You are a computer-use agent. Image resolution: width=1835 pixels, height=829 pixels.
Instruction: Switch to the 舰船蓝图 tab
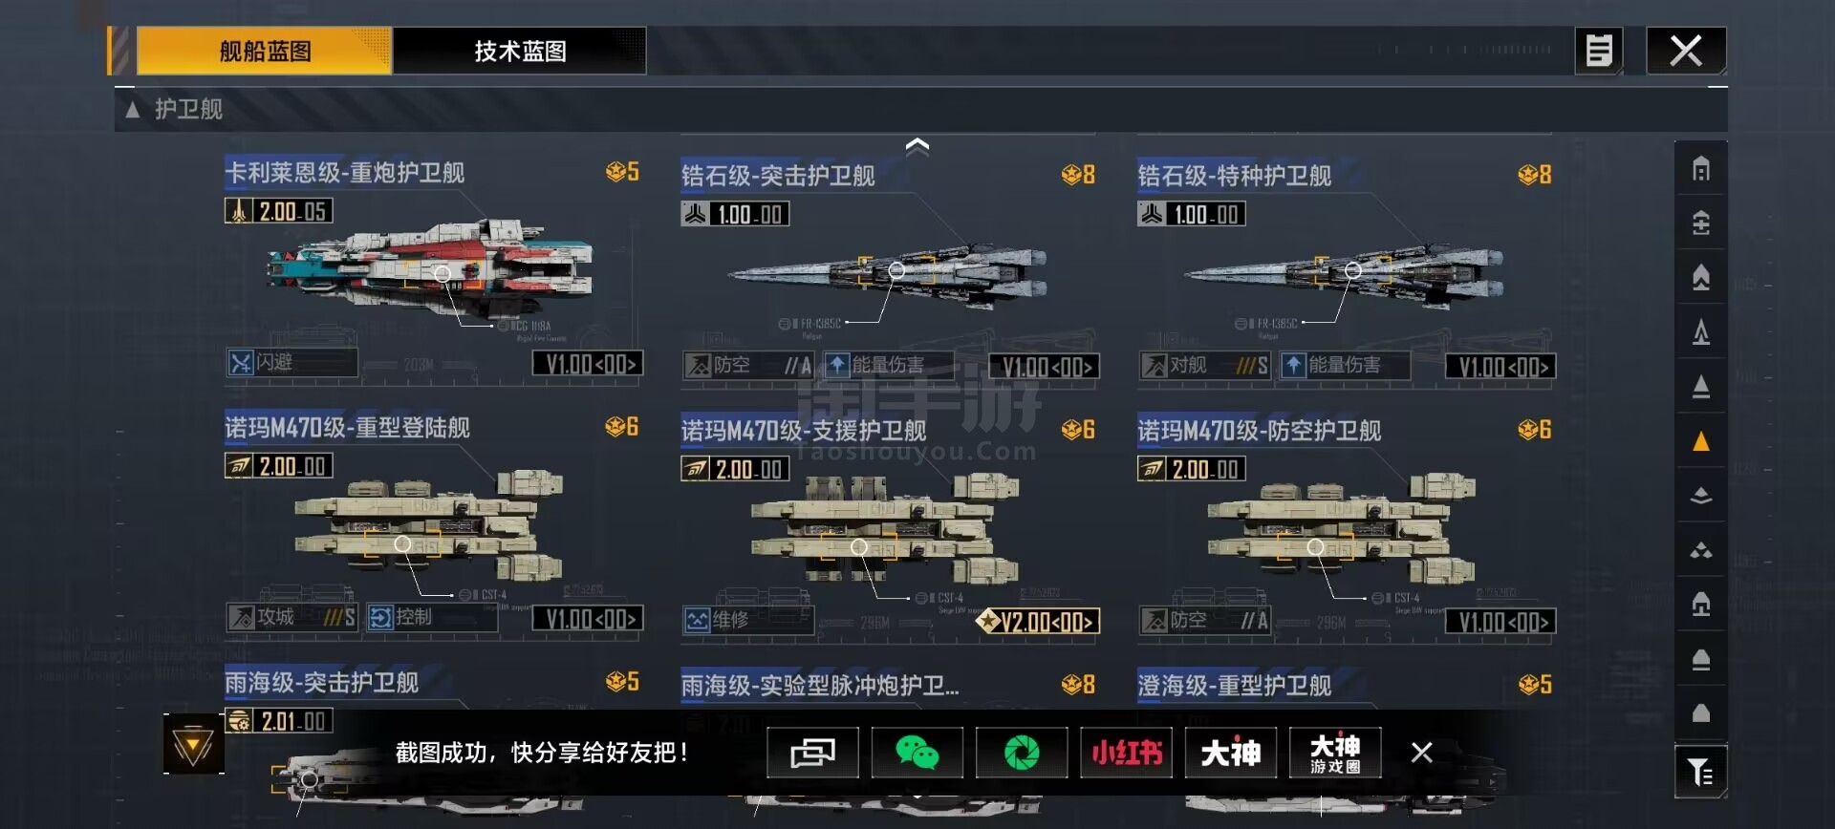(x=265, y=51)
